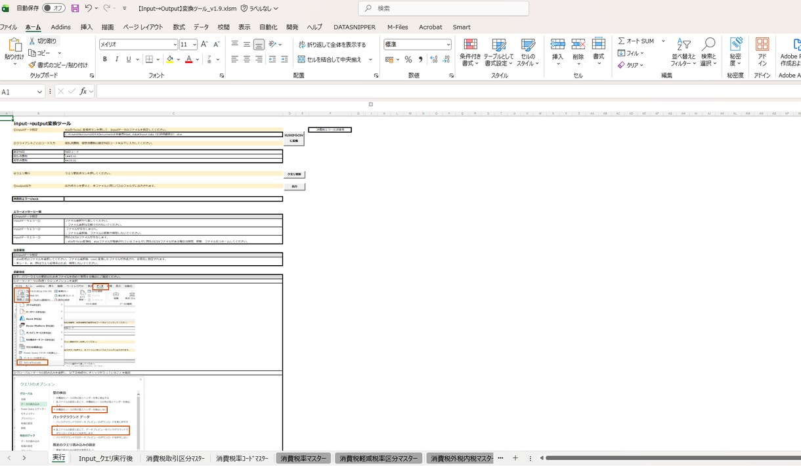Open Find & Select (検索と選択) magnifier
This screenshot has width=801, height=466.
point(708,45)
